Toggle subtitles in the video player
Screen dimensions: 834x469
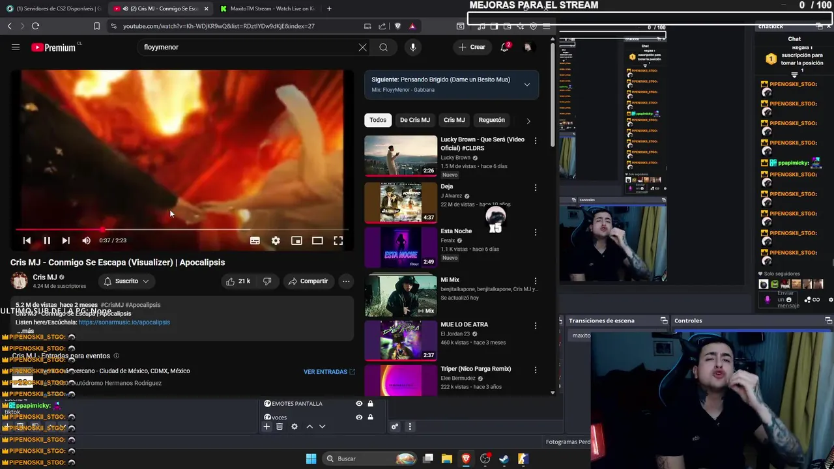click(x=255, y=240)
